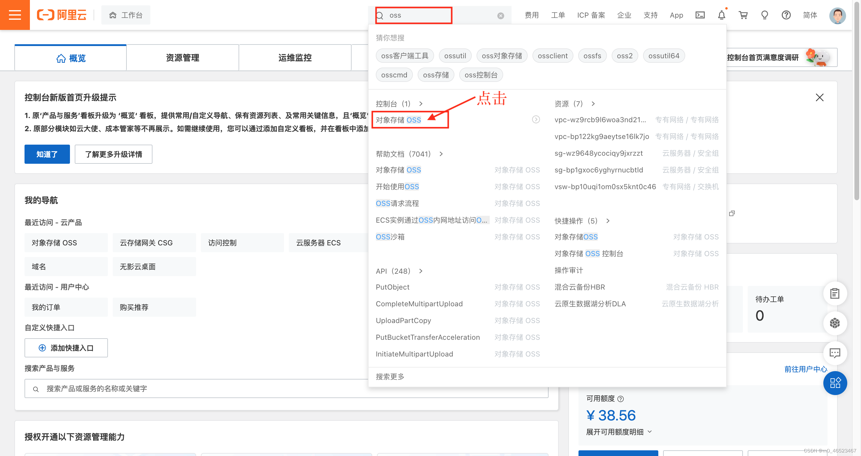Open the 费用 menu
The image size is (861, 456).
(x=532, y=15)
